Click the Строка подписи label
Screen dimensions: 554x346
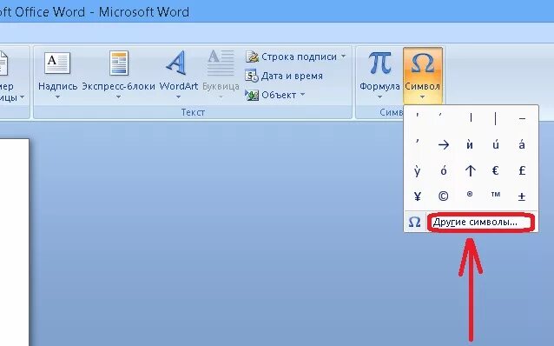click(299, 57)
